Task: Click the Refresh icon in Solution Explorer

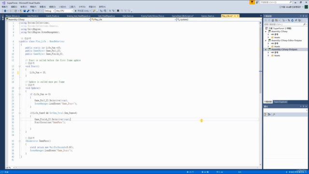Action: 293,20
